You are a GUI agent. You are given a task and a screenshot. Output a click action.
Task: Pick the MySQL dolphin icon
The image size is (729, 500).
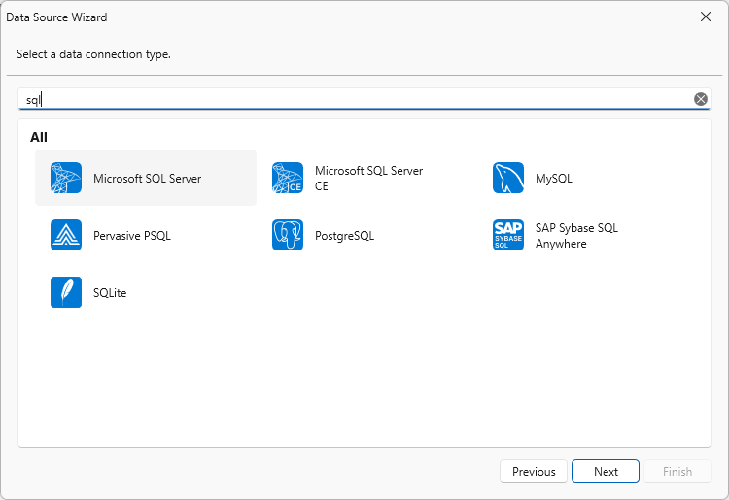[508, 178]
